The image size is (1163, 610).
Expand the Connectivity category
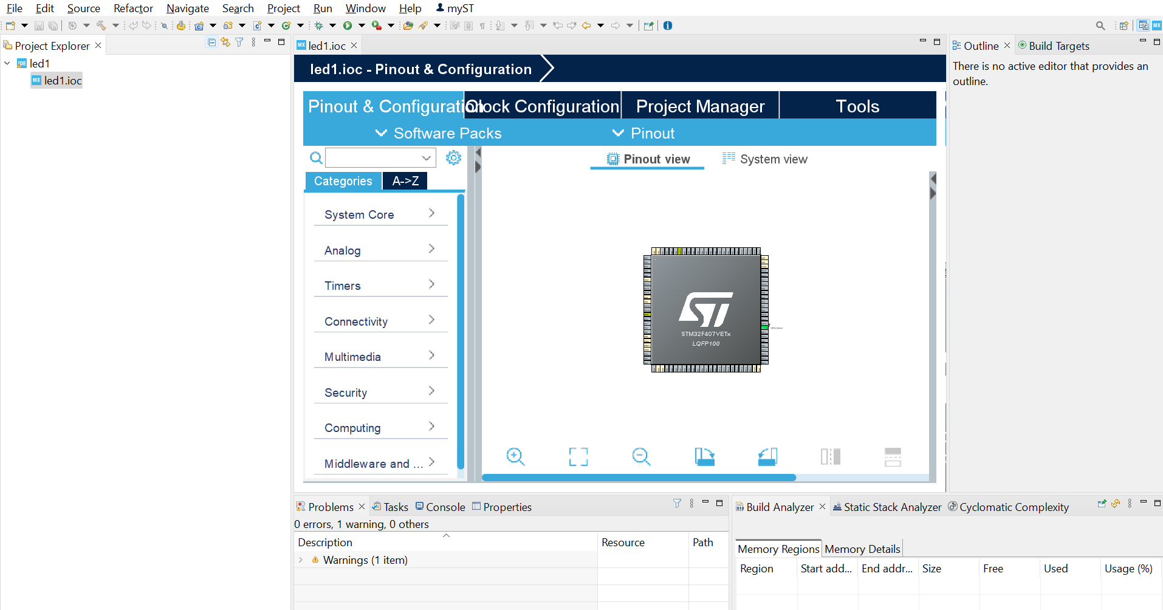pyautogui.click(x=380, y=321)
